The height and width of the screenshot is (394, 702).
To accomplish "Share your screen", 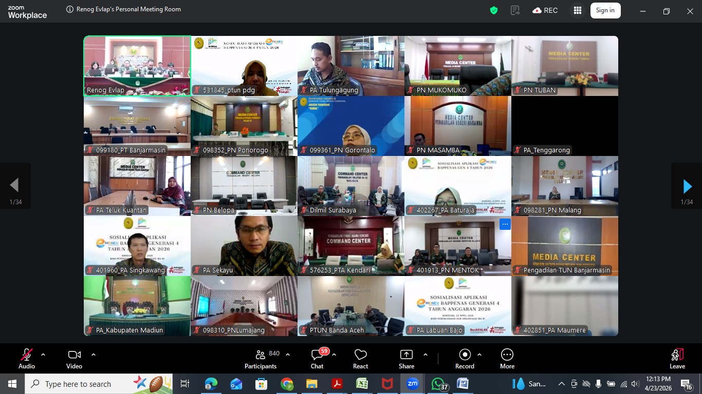I will pyautogui.click(x=406, y=358).
